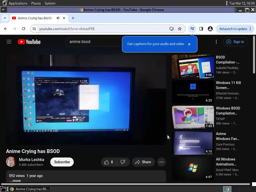This screenshot has height=192, width=256.
Task: Click the Chrome taskbar entry Anime Crying has BS...
Action: click(29, 189)
